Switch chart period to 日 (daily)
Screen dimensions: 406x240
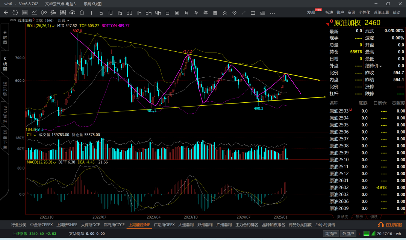[167, 13]
